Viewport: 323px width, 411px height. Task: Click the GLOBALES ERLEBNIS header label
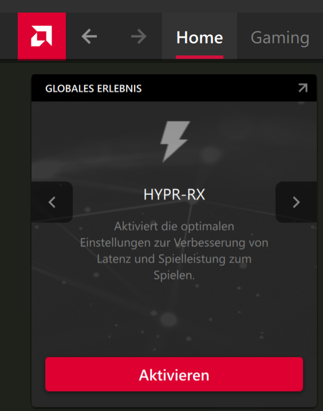point(93,89)
